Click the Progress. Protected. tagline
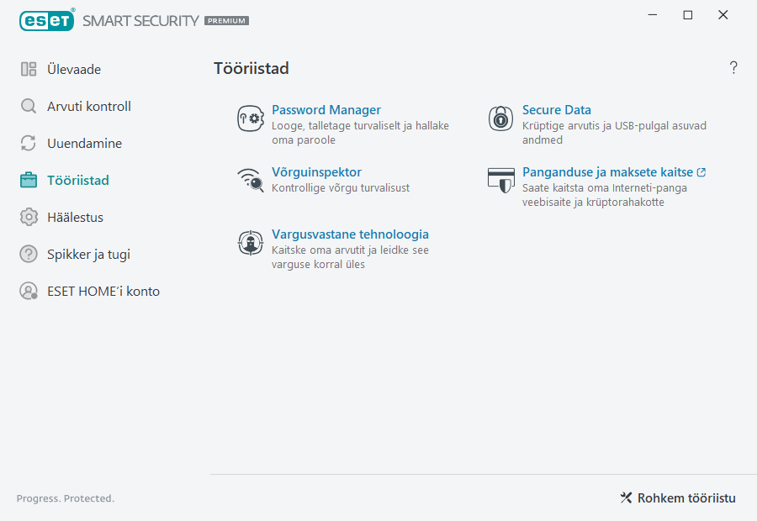 [65, 498]
